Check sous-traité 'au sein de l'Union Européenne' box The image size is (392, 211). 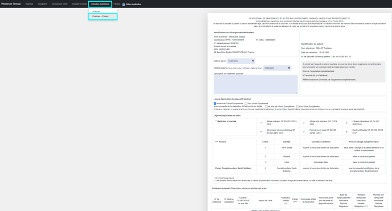tap(267, 106)
